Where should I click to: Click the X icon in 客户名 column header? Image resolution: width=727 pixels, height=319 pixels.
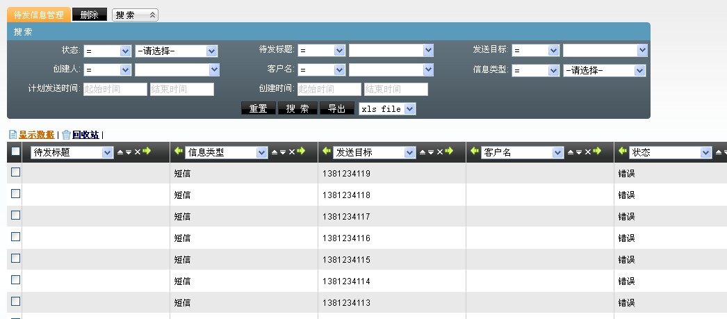click(588, 152)
